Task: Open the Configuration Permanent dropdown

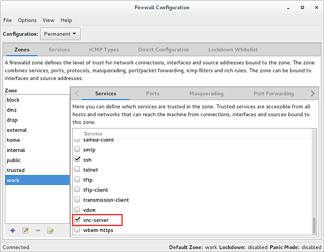Action: coord(60,34)
